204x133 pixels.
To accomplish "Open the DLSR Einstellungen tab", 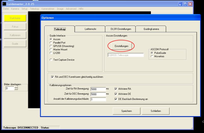I will coord(121,29).
